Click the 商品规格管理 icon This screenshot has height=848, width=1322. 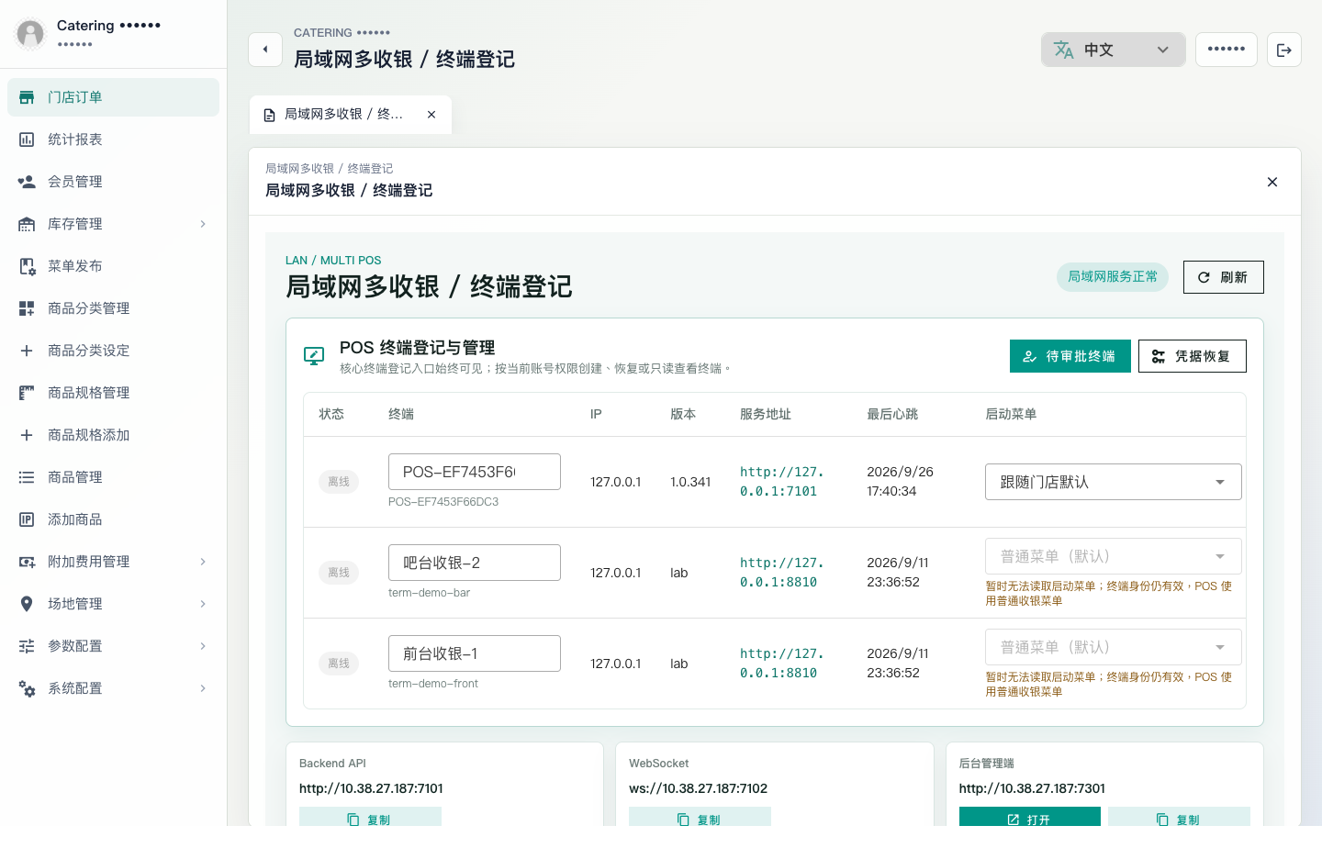click(27, 393)
